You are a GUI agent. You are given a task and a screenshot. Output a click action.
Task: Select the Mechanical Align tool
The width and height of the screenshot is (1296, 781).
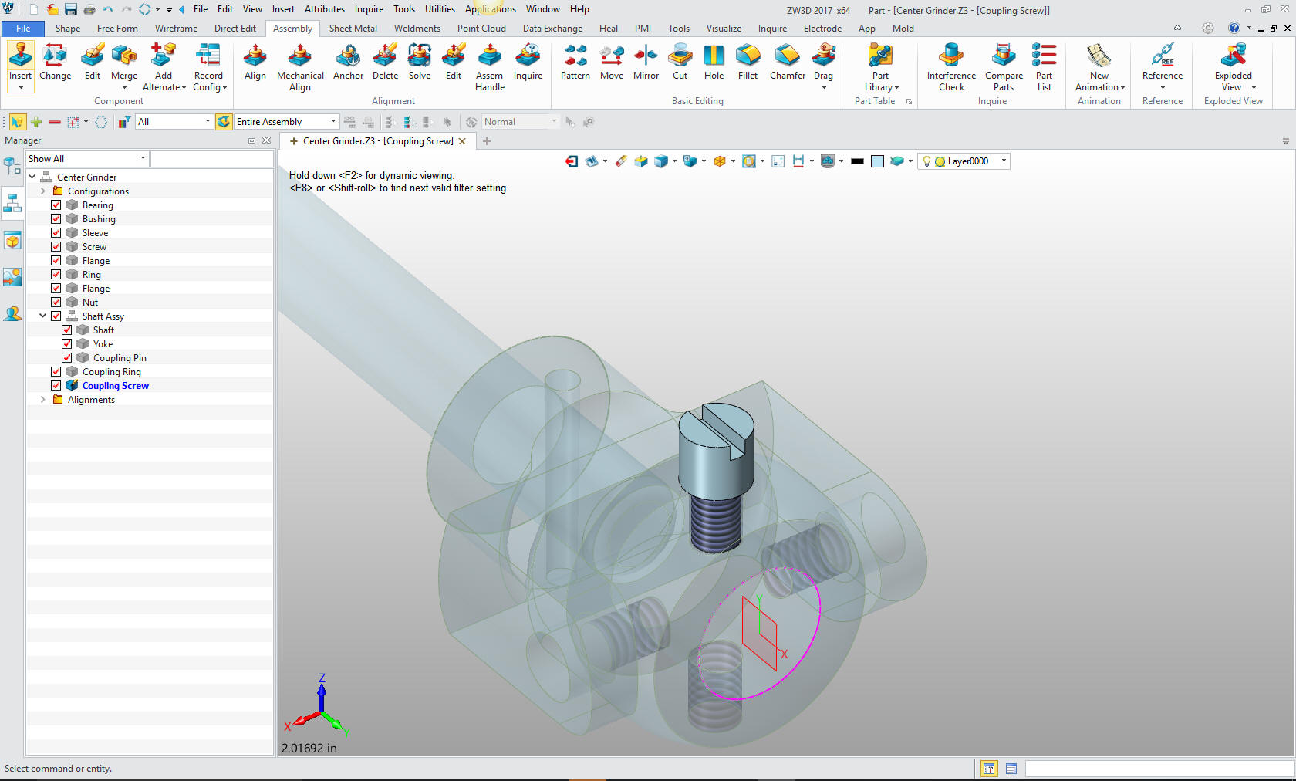pos(300,68)
